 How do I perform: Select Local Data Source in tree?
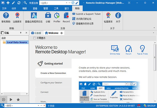coord(17,42)
